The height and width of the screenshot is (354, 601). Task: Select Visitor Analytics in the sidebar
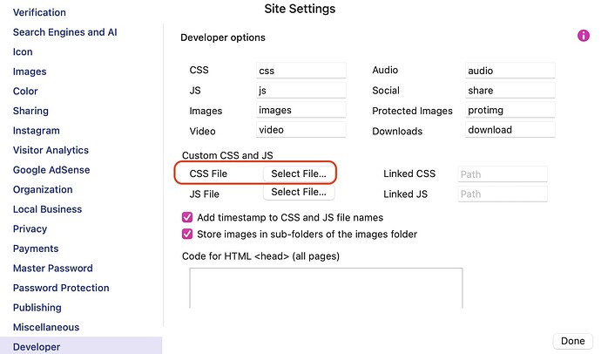click(x=51, y=150)
